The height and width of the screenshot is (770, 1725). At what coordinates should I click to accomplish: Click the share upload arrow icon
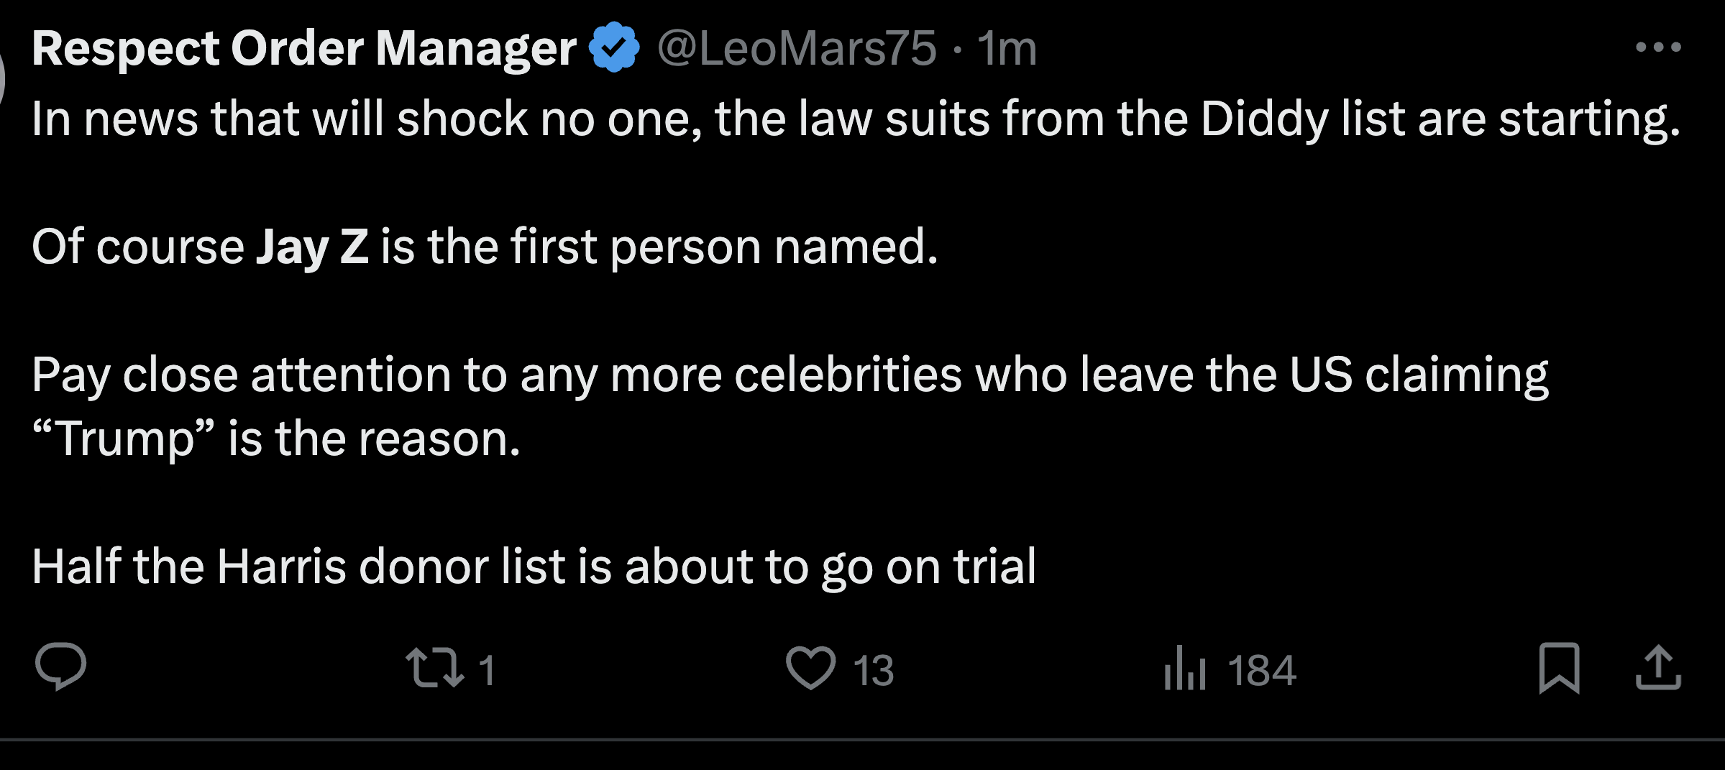[1658, 668]
